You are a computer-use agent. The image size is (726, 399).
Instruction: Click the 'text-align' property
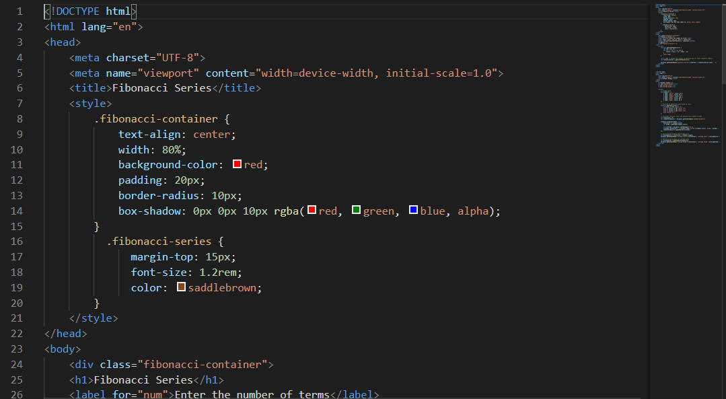149,135
